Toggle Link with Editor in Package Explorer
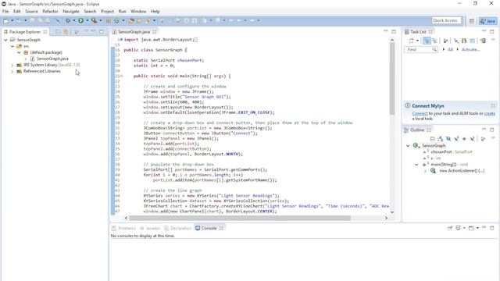The height and width of the screenshot is (281, 500). 66,32
